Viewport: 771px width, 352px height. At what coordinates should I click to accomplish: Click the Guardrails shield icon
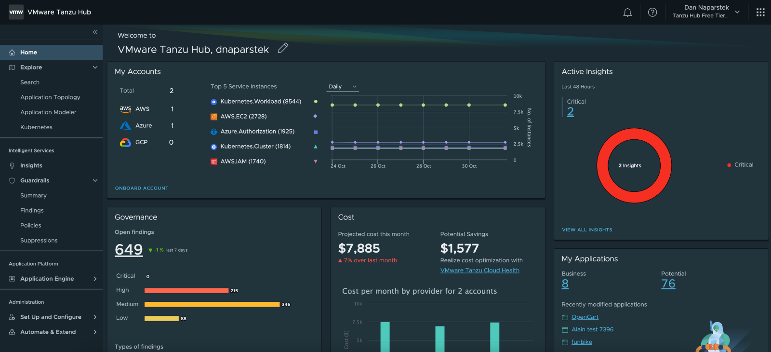pyautogui.click(x=12, y=181)
